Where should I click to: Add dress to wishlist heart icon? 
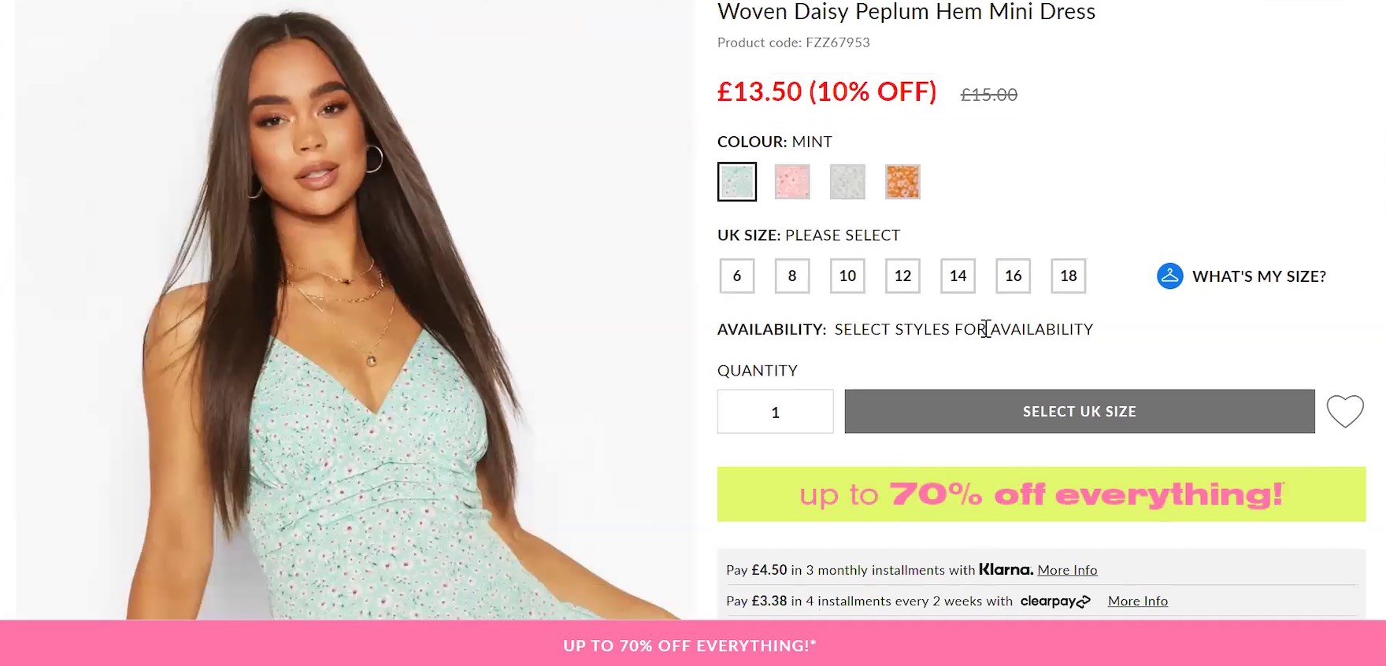pyautogui.click(x=1344, y=411)
